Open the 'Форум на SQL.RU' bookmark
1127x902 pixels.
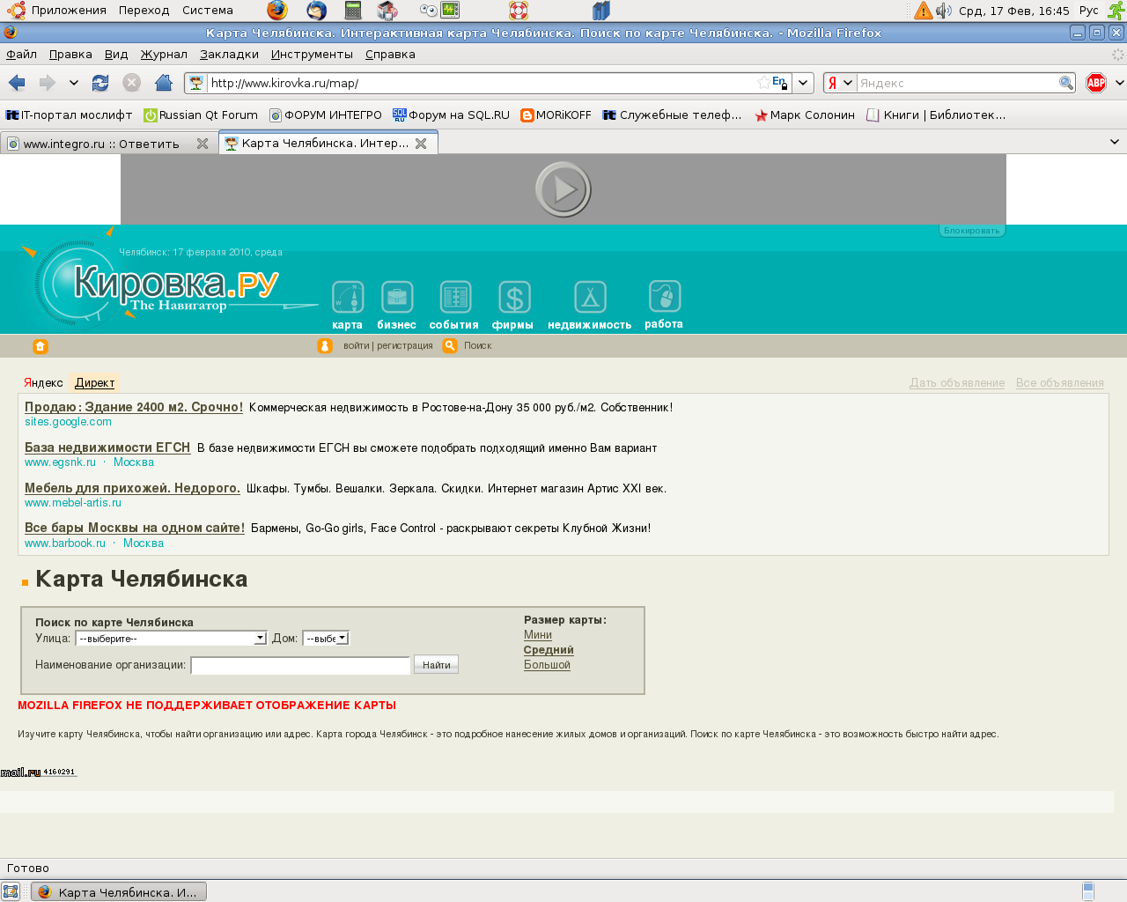[x=451, y=115]
